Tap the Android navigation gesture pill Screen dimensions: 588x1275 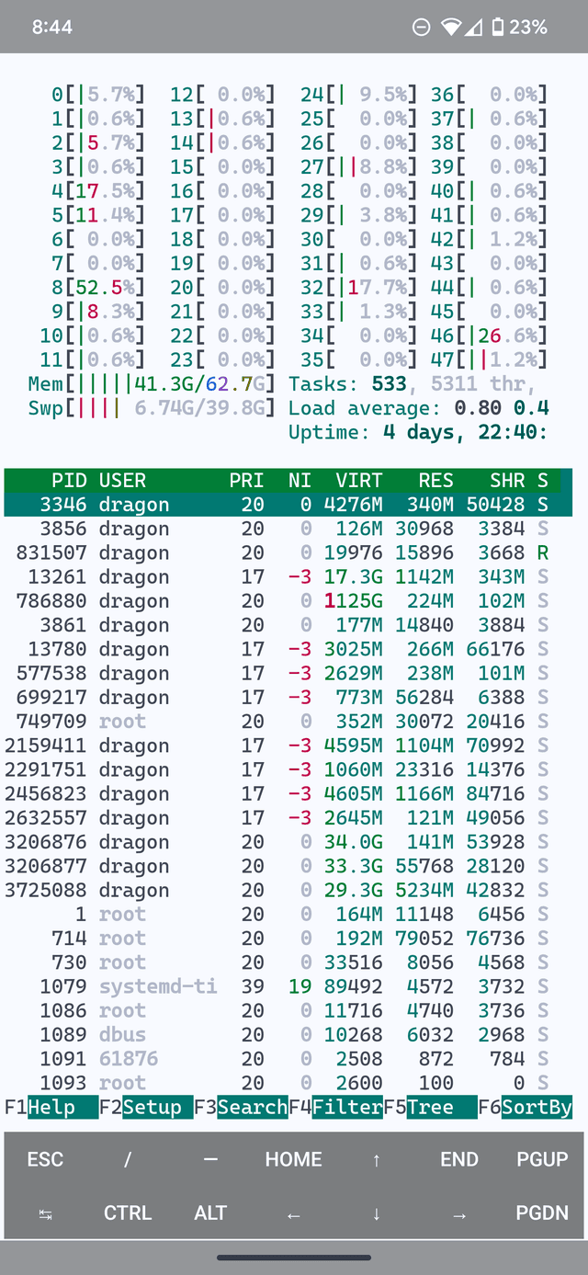(x=294, y=1257)
